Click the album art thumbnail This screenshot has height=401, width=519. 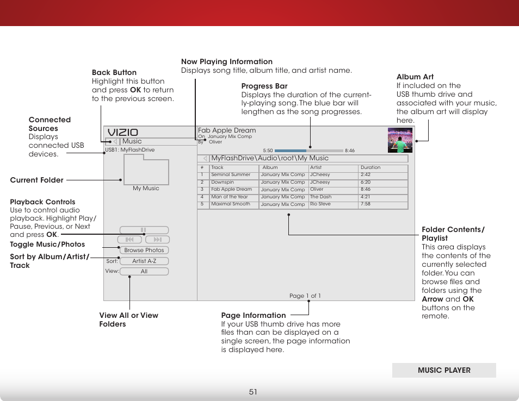point(400,140)
